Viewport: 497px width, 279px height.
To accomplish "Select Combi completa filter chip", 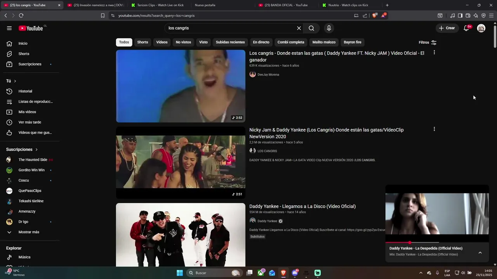I will (x=291, y=42).
